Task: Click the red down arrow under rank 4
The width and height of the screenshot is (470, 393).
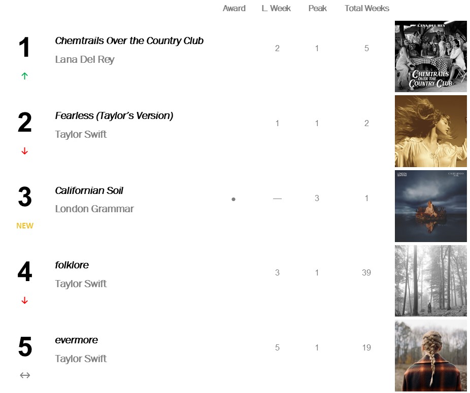Action: (24, 300)
